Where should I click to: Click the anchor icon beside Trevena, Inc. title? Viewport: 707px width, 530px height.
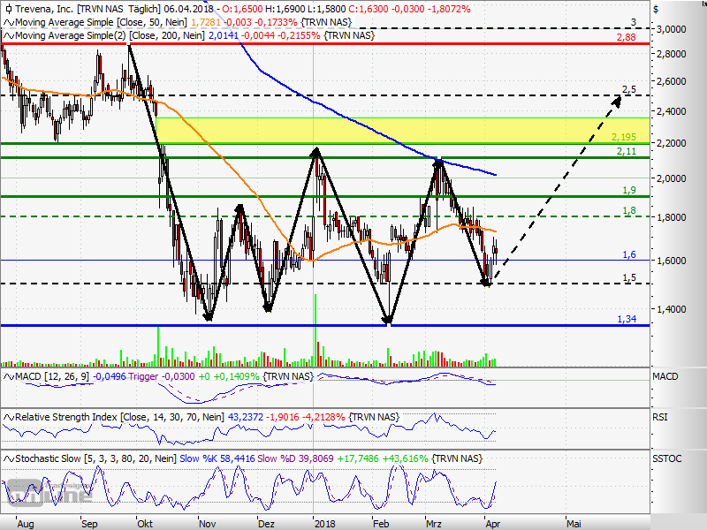[x=8, y=10]
